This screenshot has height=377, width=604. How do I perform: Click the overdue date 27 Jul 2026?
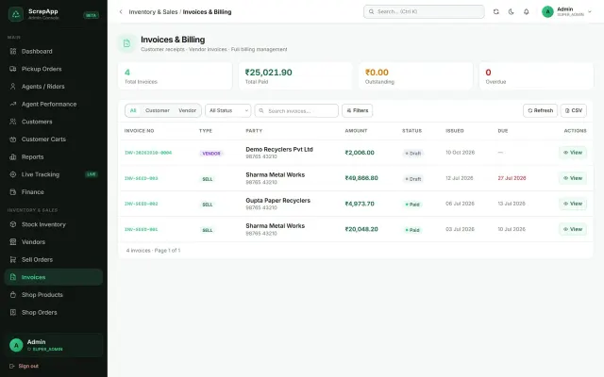point(512,178)
